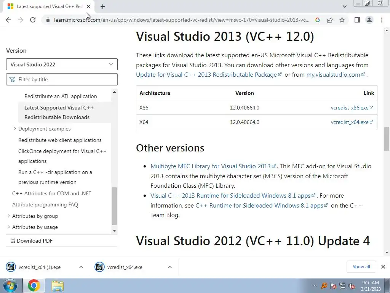Click the Visual Studio 2013 (VC++ 12.0) heading
This screenshot has width=390, height=293.
pyautogui.click(x=225, y=36)
